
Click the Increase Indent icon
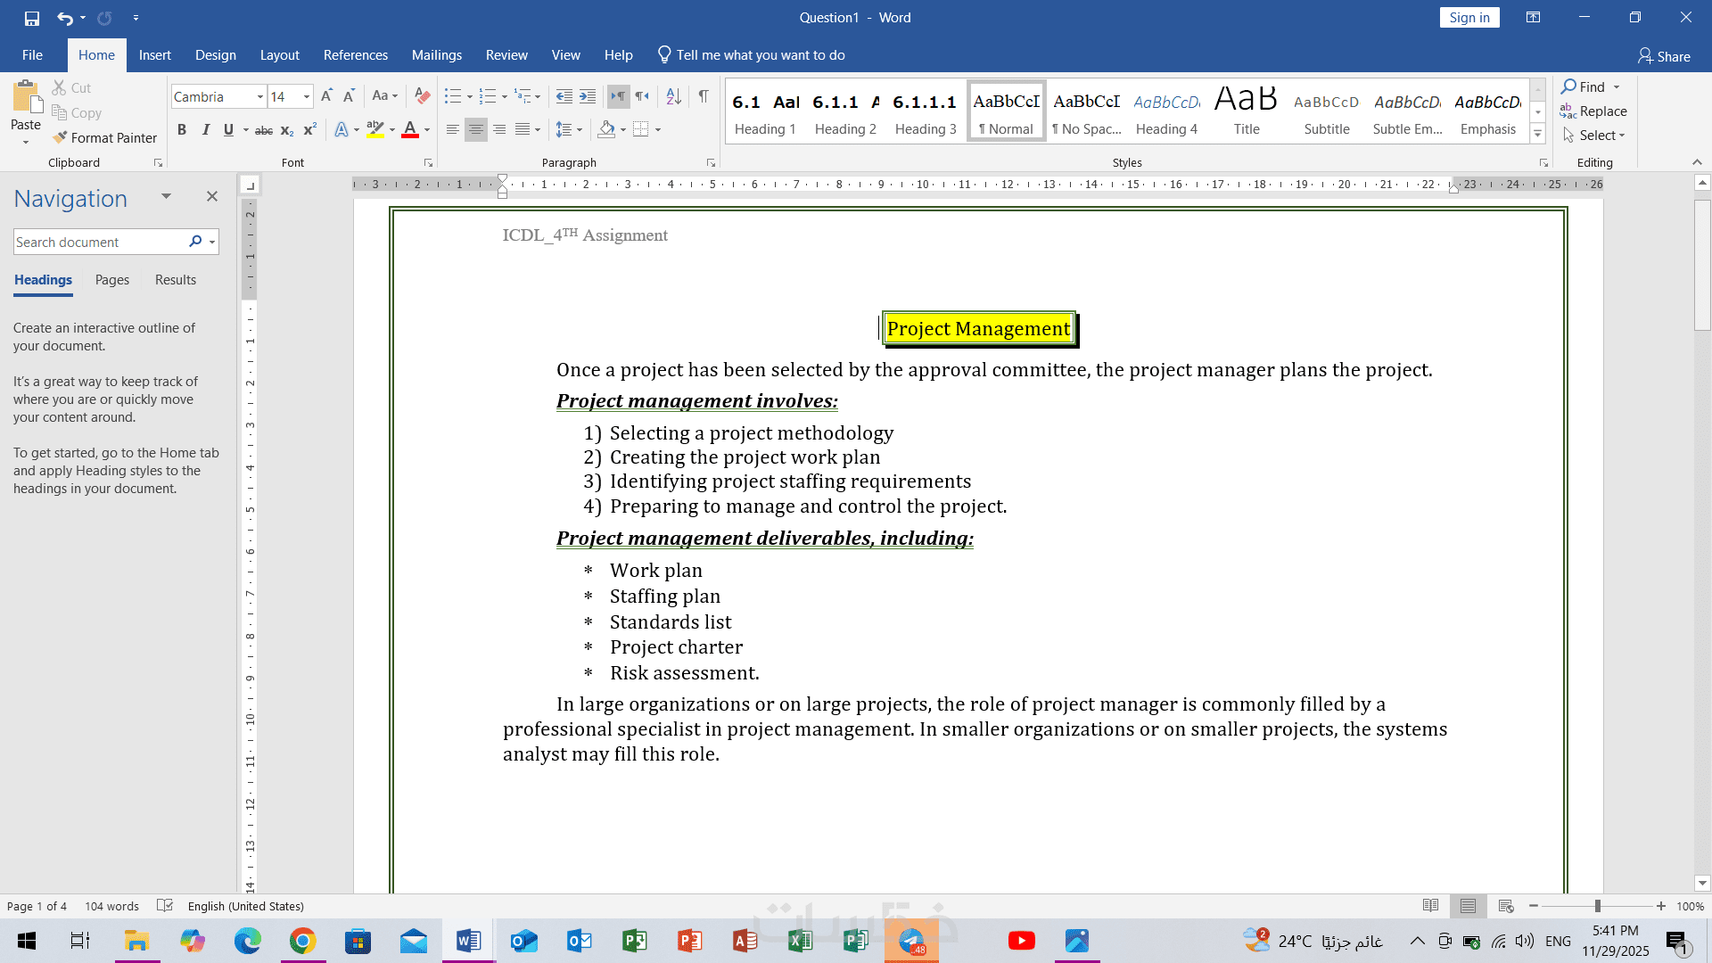tap(588, 96)
